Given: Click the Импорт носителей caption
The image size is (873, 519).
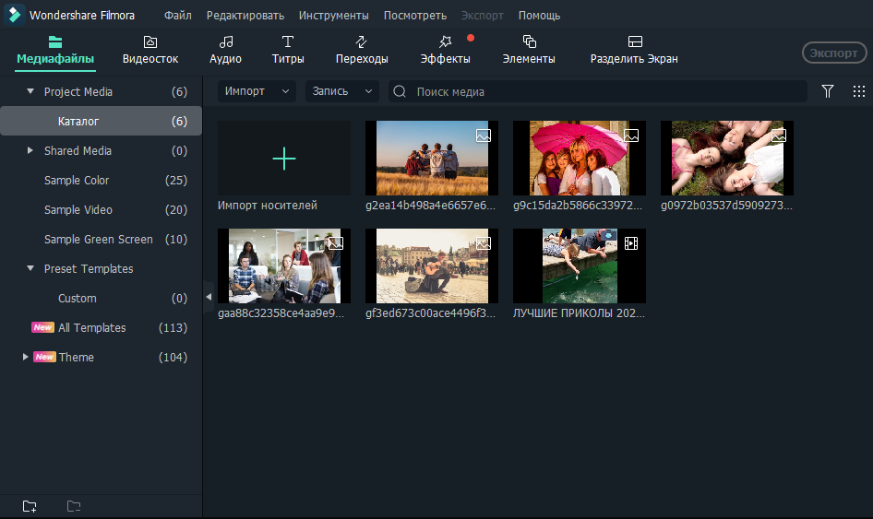Looking at the screenshot, I should pos(268,206).
